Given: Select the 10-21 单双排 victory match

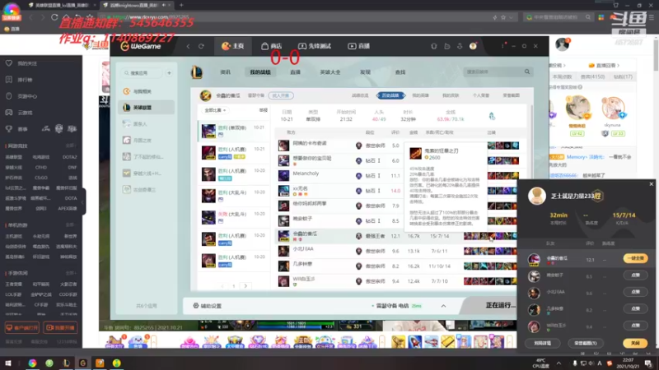Looking at the screenshot, I should [233, 131].
